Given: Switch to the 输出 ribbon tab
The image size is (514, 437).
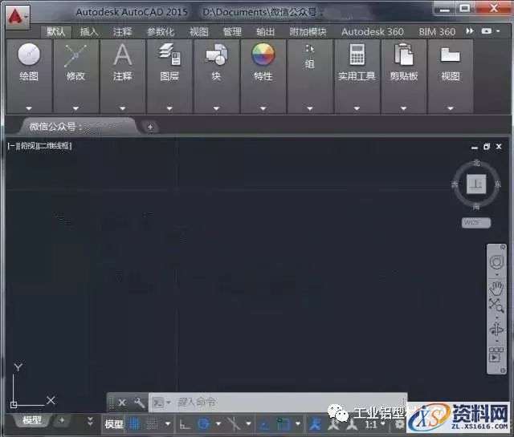Looking at the screenshot, I should pos(265,32).
